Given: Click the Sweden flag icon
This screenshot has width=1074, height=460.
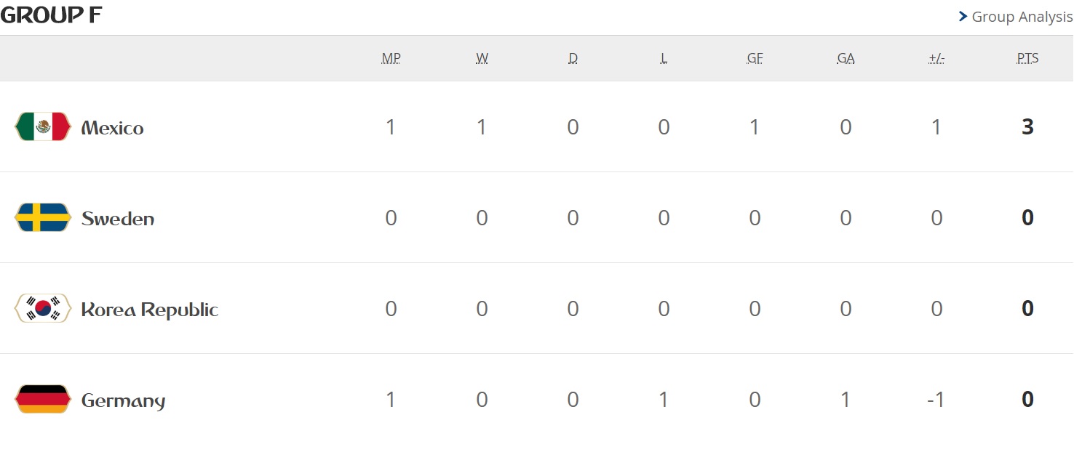Looking at the screenshot, I should 43,218.
